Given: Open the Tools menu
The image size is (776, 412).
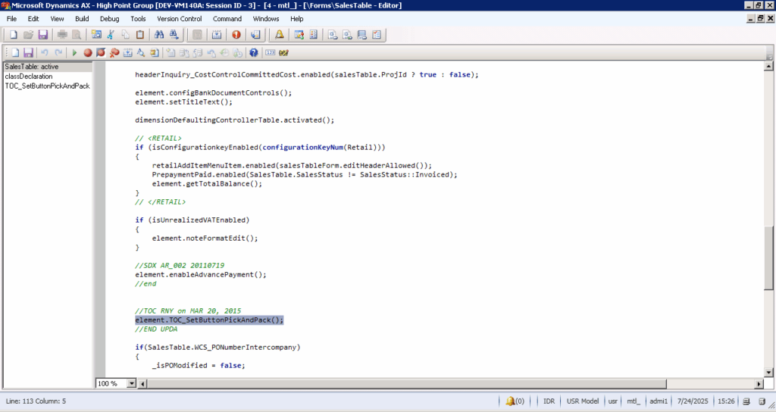Looking at the screenshot, I should 138,19.
